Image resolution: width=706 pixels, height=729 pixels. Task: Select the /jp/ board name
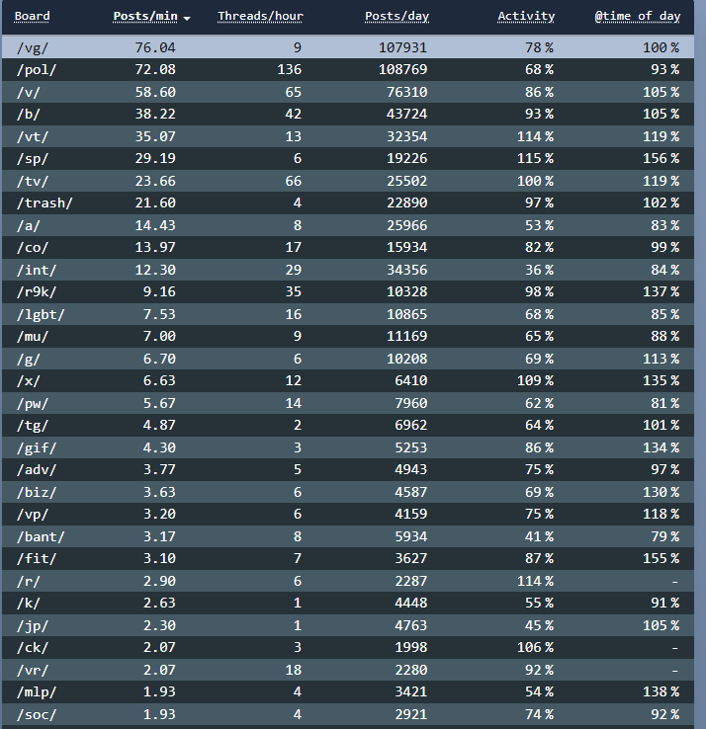coord(32,625)
